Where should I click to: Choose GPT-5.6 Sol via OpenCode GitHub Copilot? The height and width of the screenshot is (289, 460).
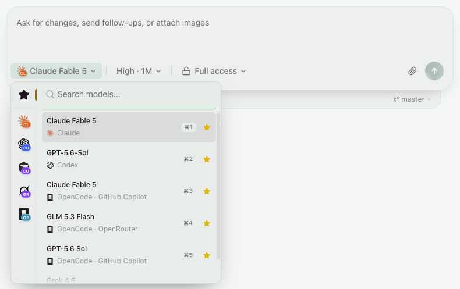(129, 255)
